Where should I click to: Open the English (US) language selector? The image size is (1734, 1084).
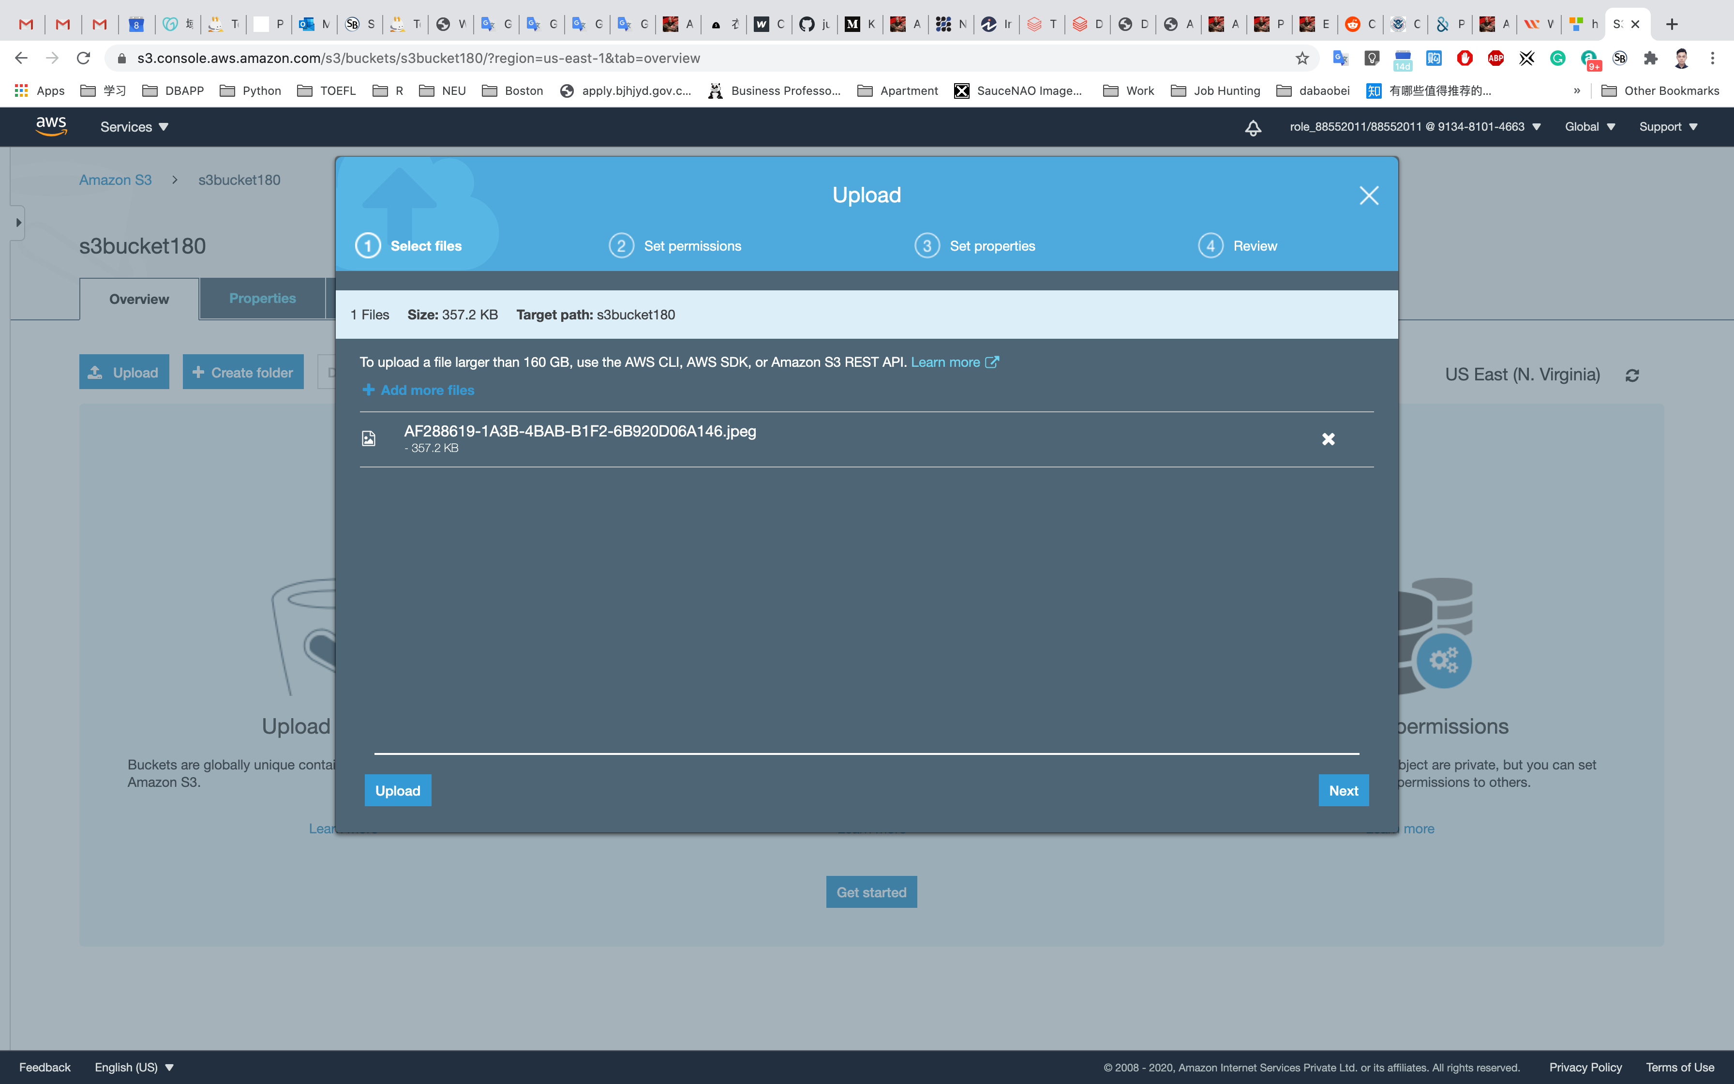pyautogui.click(x=134, y=1067)
